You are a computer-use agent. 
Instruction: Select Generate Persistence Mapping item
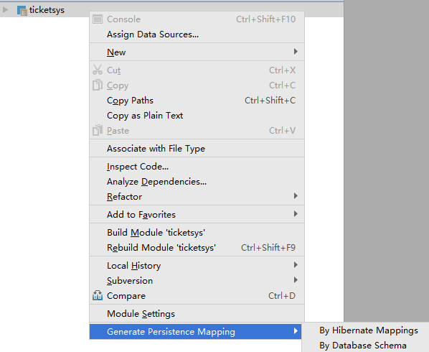pos(196,331)
